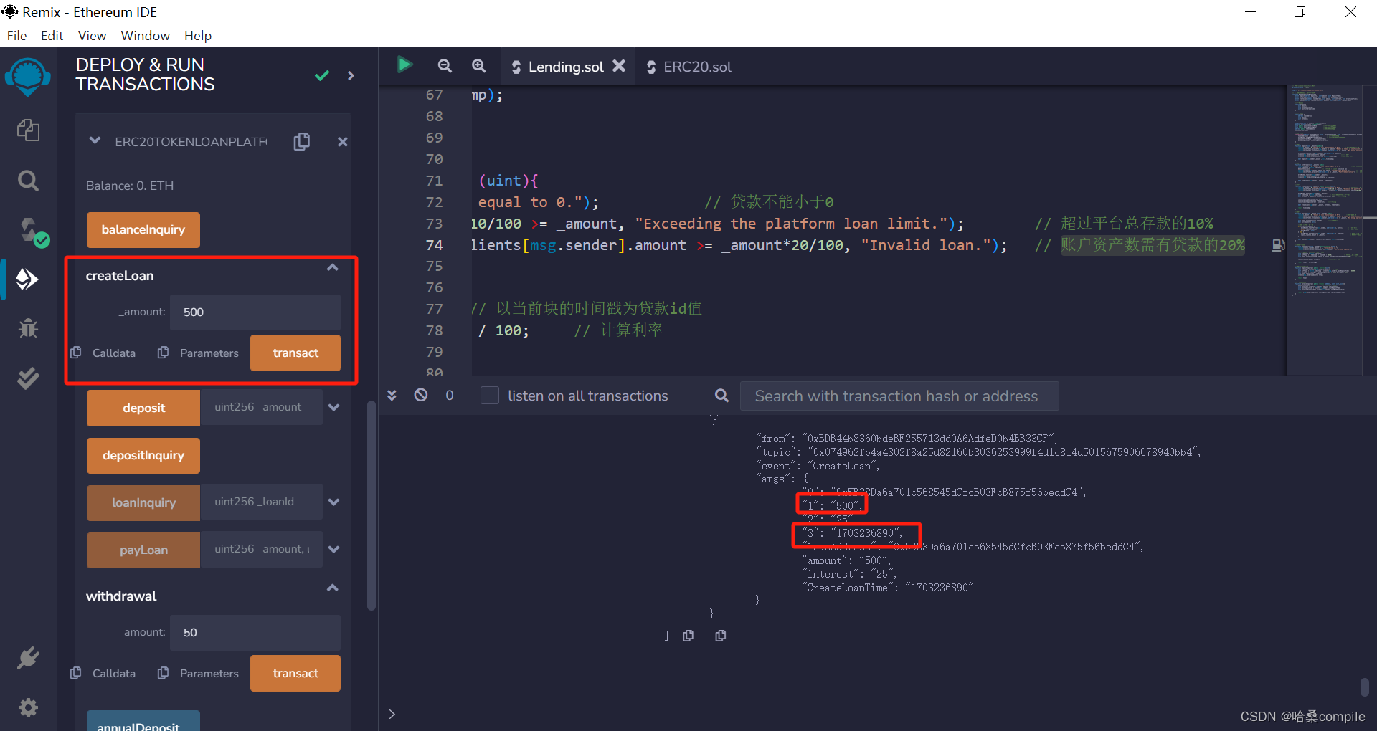Screen dimensions: 1377x731
Task: Remove the ERC20TOKENLOANPLATF contract instance
Action: point(343,142)
